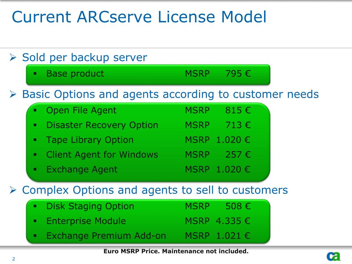Click the 'Enterprise Module' label
The image size is (352, 264).
[x=86, y=221]
